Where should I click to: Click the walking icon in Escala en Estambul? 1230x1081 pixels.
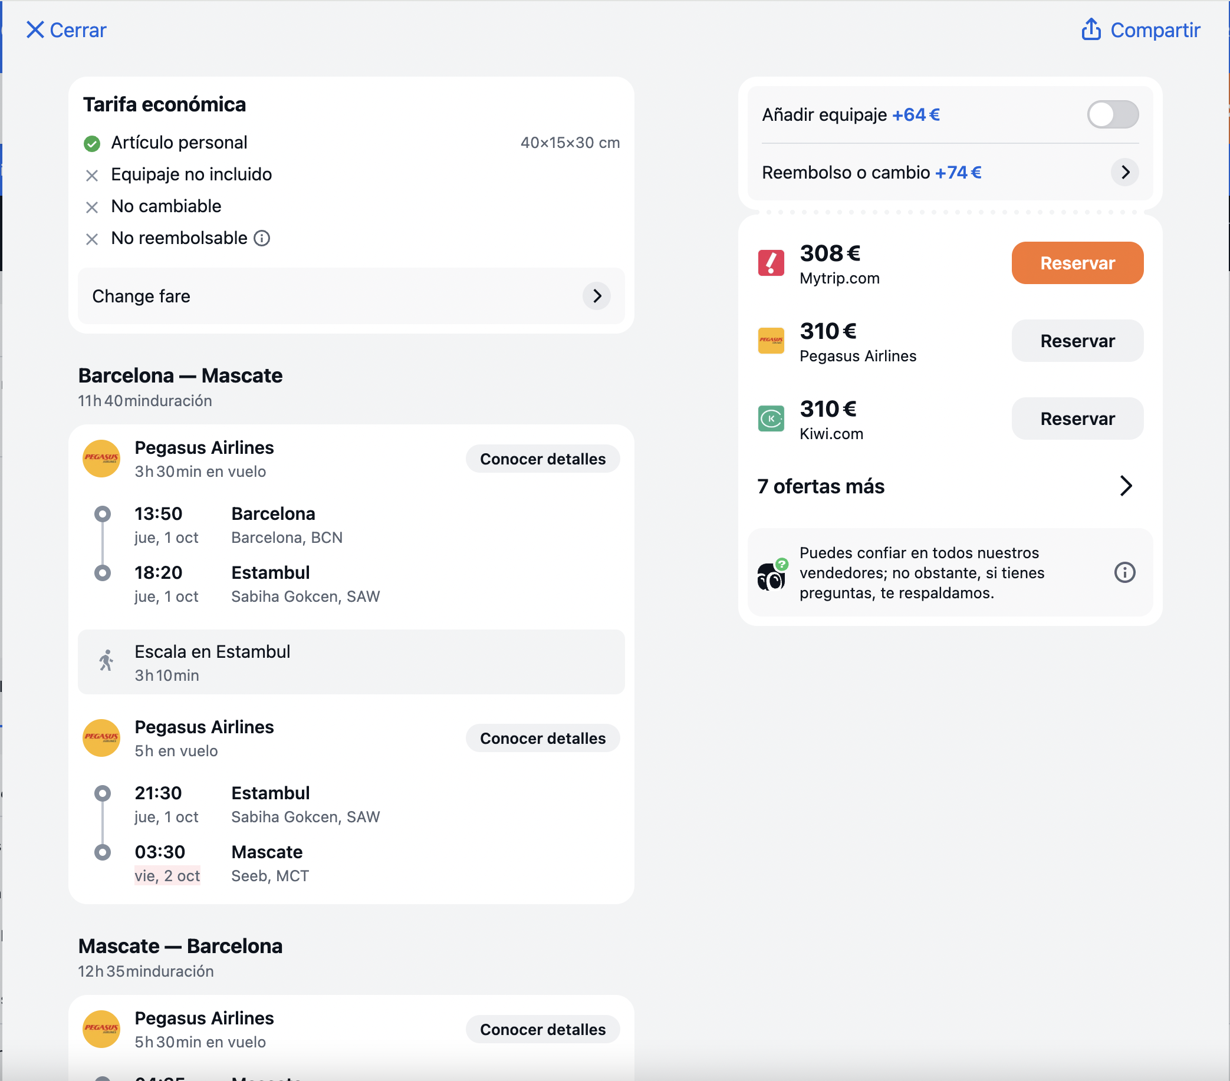(x=106, y=661)
